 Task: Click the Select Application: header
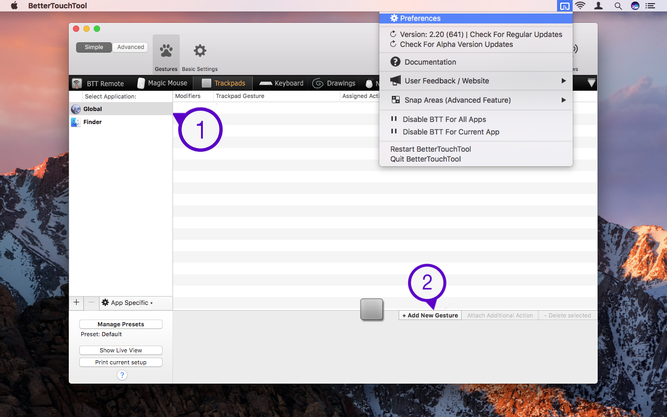[x=110, y=96]
